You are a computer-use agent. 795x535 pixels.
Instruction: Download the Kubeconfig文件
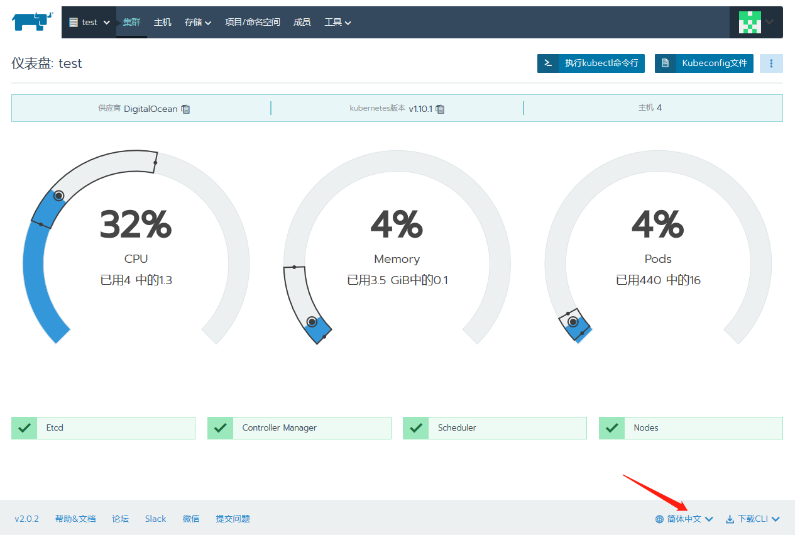[x=704, y=63]
